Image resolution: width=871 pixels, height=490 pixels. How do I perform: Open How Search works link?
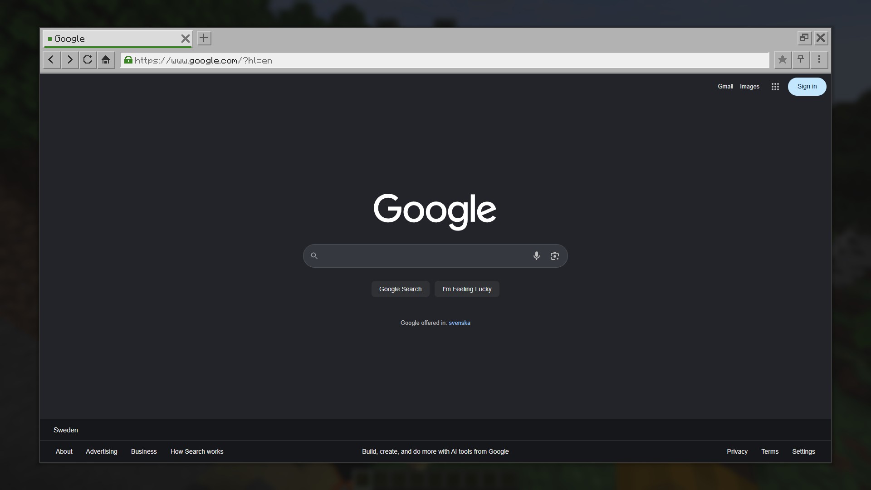197,451
